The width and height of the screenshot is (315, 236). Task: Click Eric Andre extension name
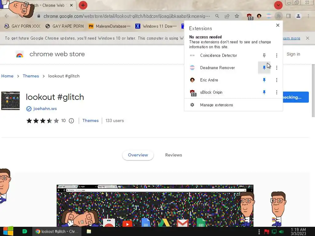pyautogui.click(x=209, y=80)
